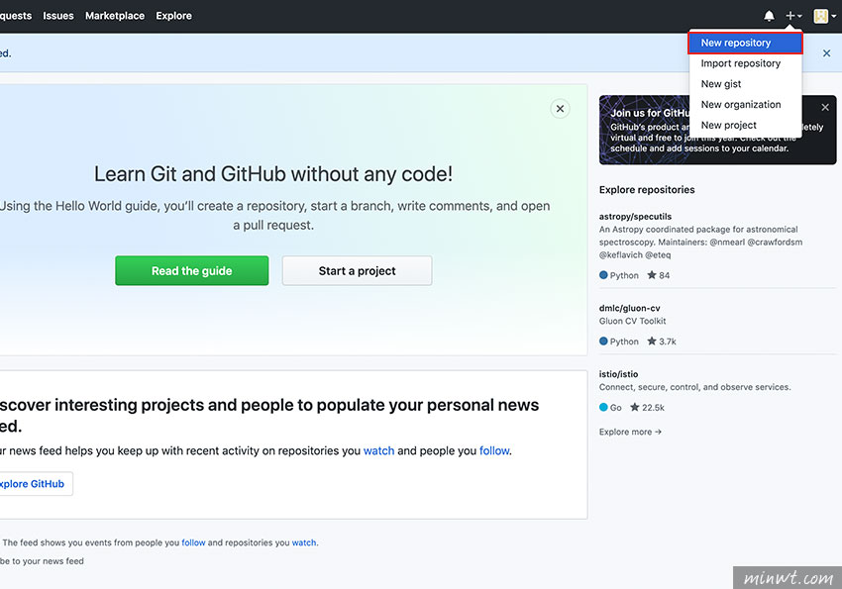The width and height of the screenshot is (842, 589).
Task: Select New repository from the dropdown
Action: coord(745,43)
